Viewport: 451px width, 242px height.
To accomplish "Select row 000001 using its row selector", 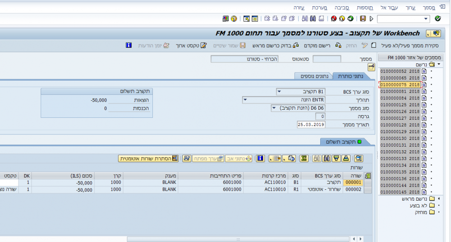I will point(368,182).
